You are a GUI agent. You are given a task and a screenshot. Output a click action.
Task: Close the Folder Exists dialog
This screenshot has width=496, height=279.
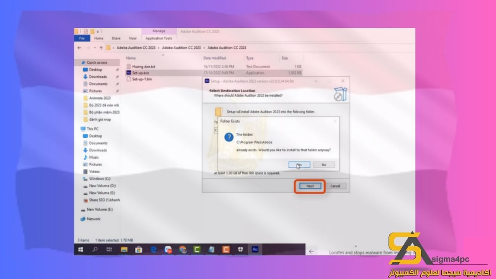335,121
